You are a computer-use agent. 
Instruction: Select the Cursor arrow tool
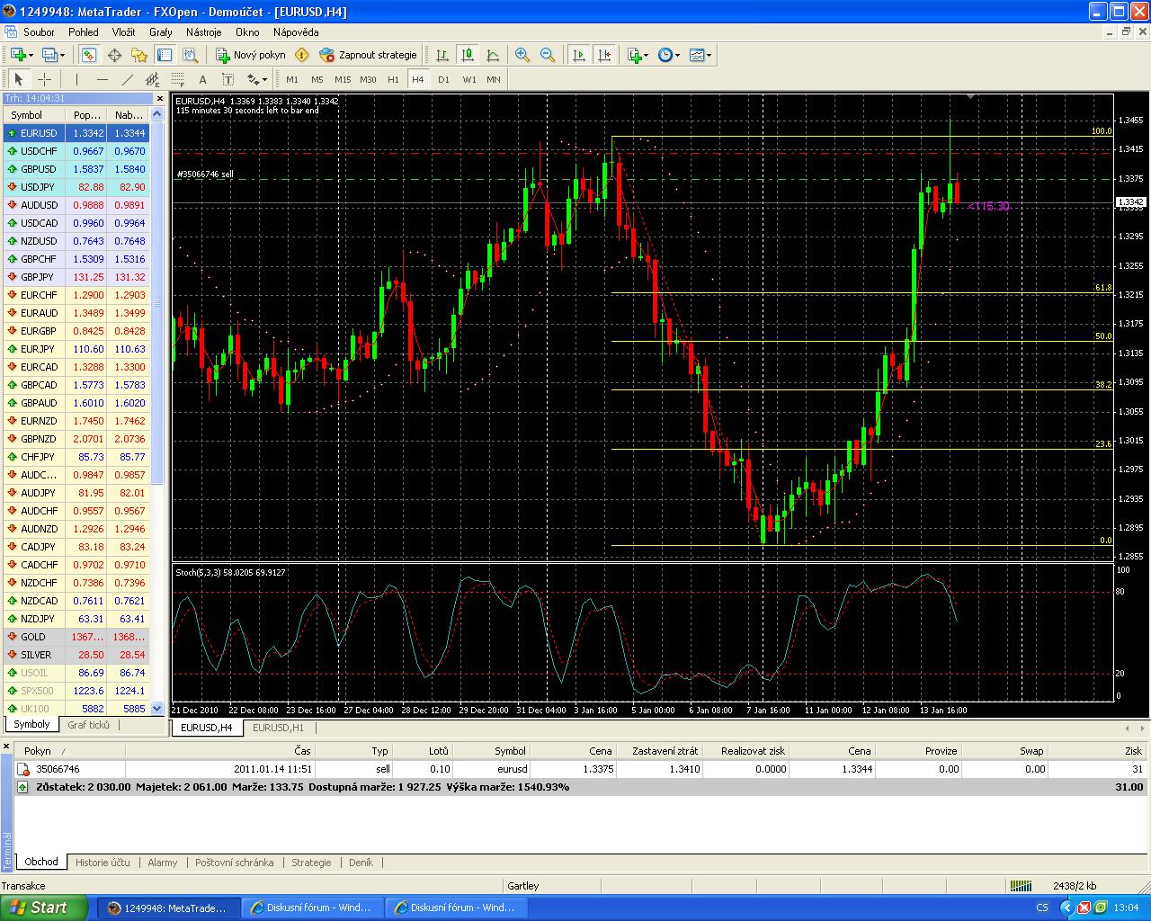pos(19,79)
